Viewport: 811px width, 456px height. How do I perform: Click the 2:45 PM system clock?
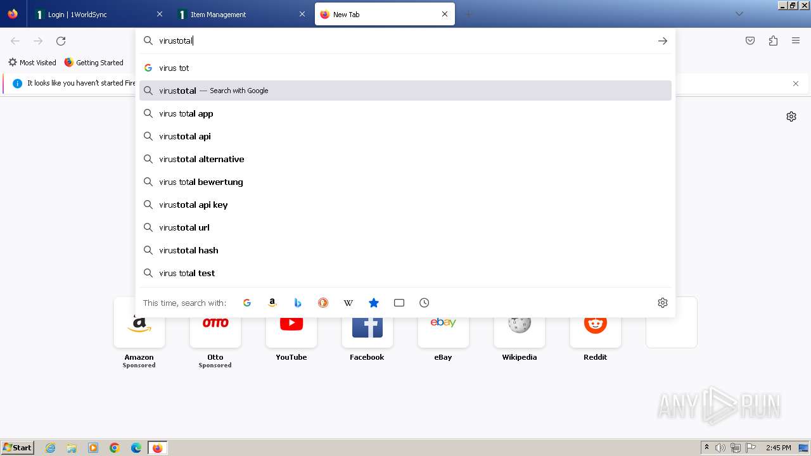pyautogui.click(x=779, y=448)
